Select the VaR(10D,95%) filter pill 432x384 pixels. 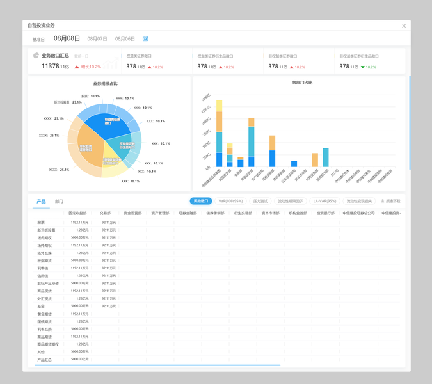(230, 201)
